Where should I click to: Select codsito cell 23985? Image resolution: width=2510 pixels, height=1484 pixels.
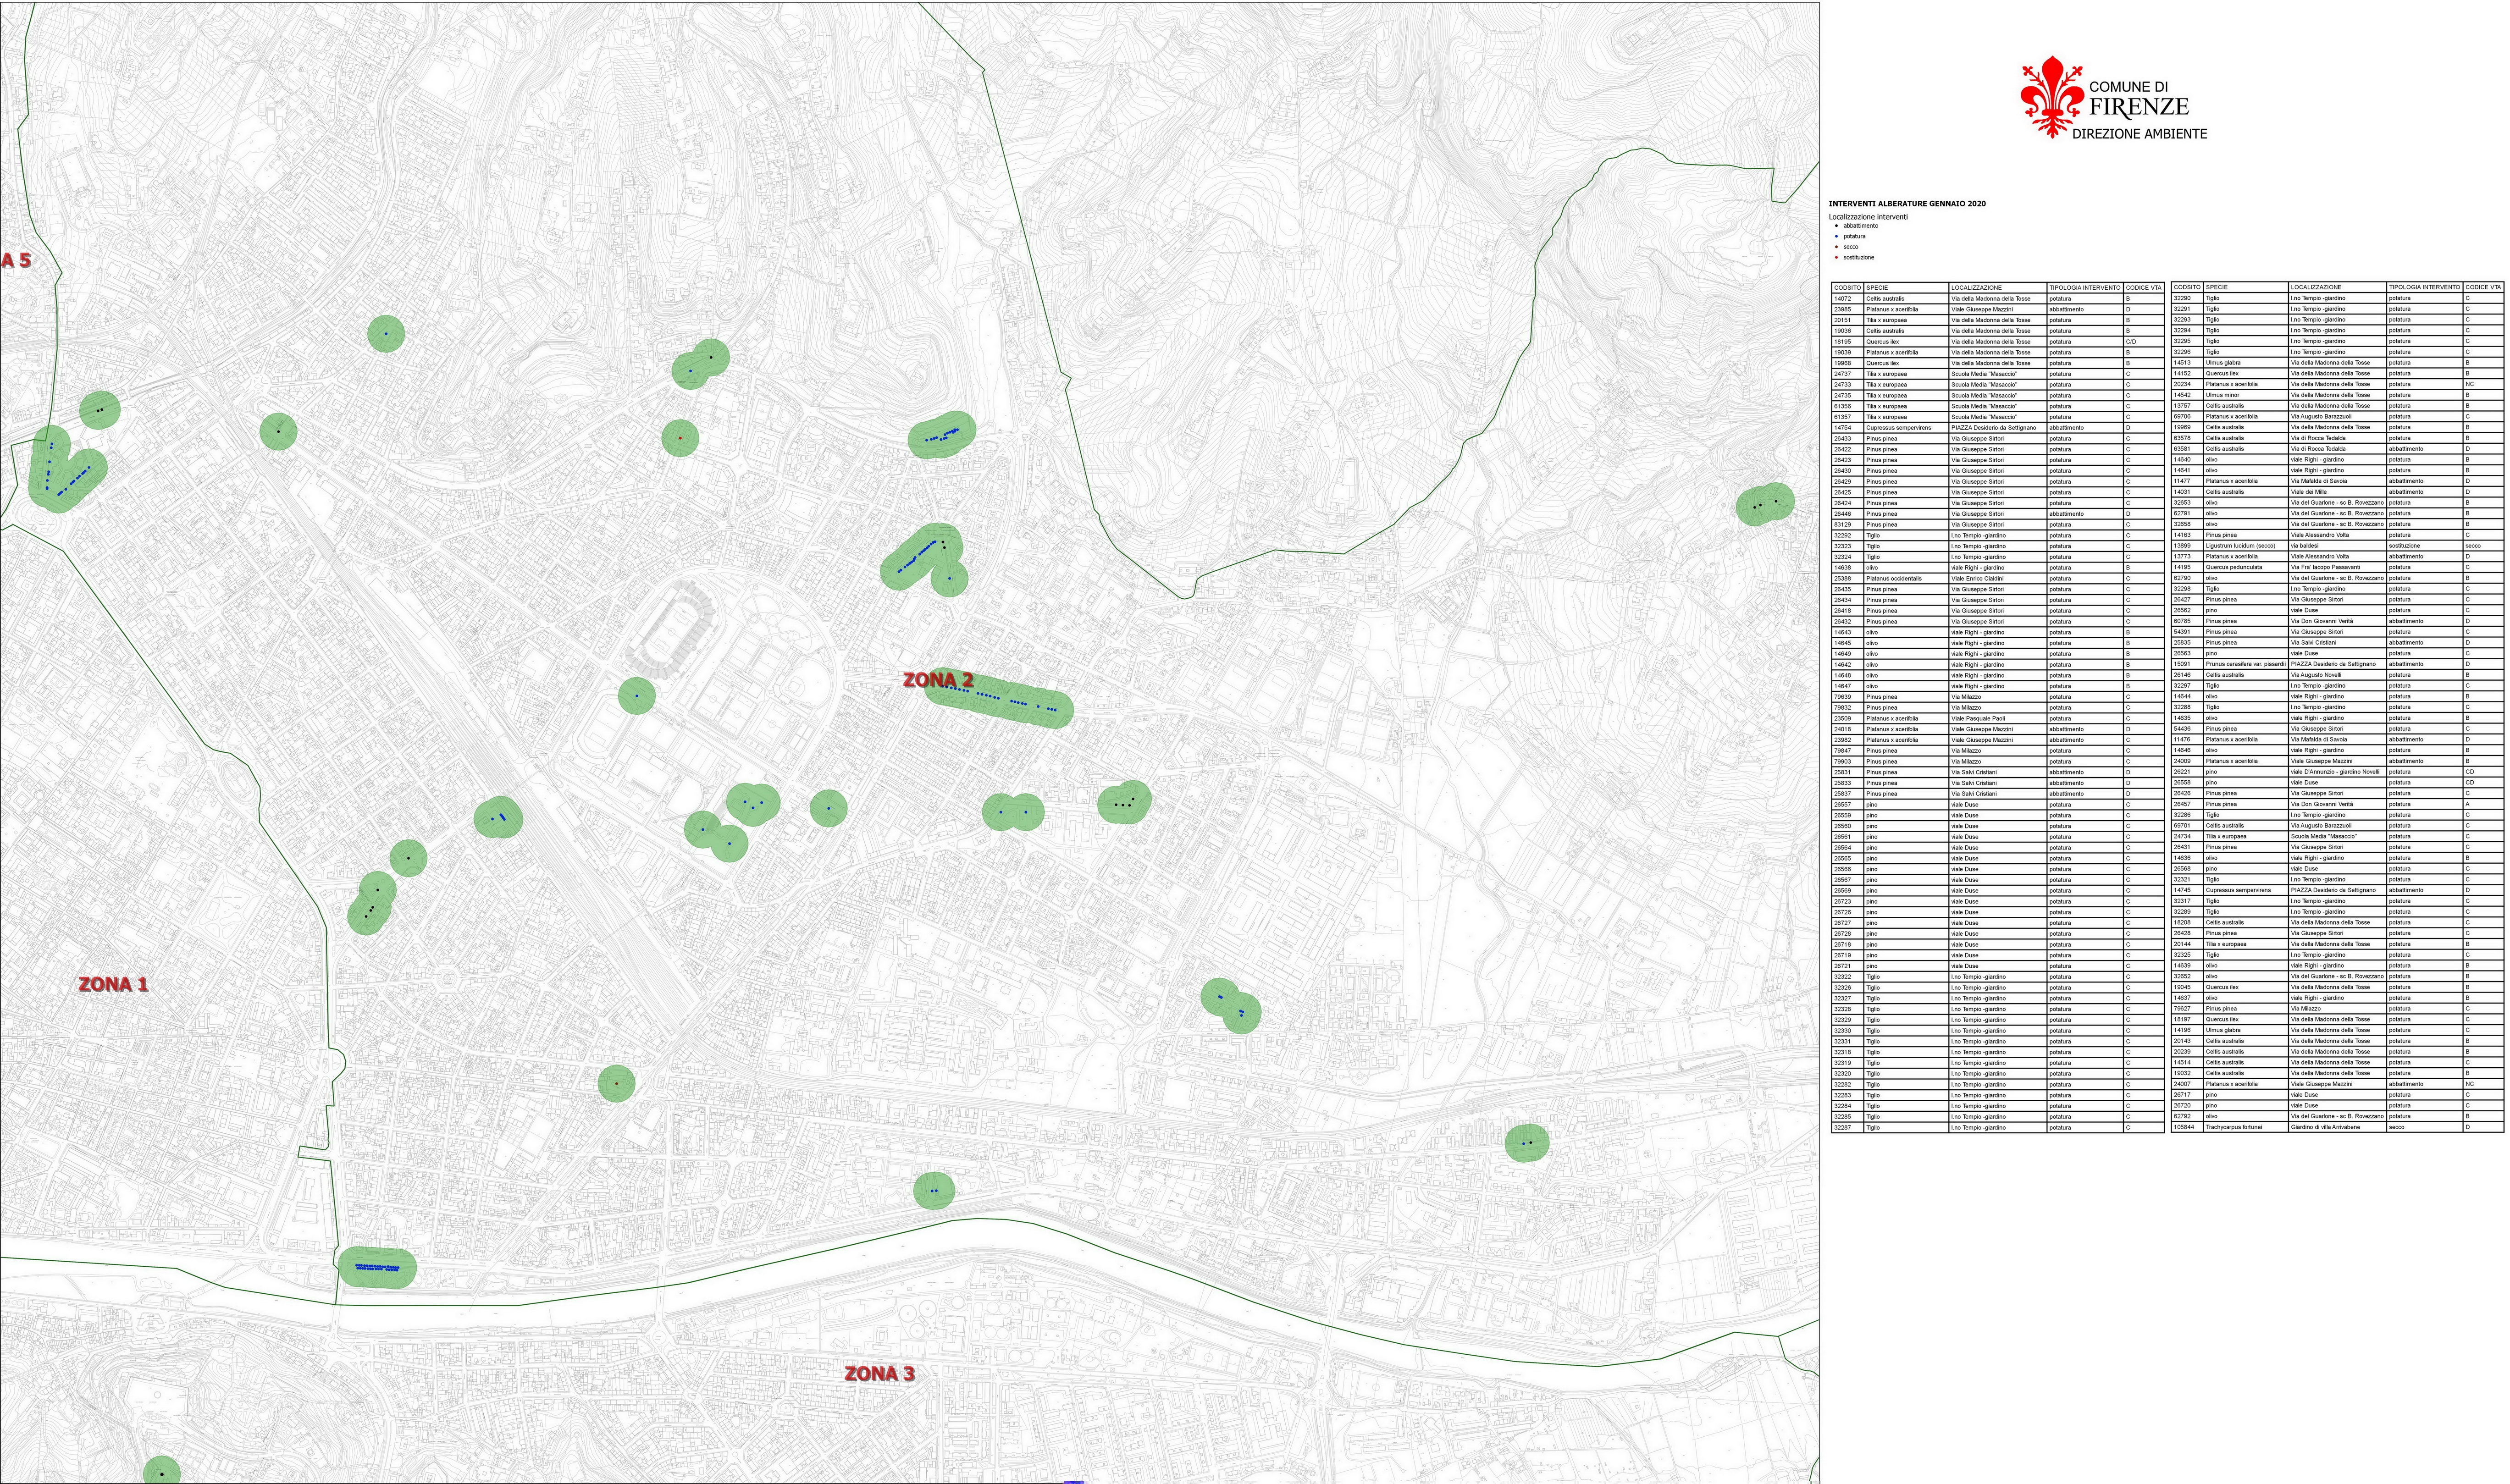1847,310
